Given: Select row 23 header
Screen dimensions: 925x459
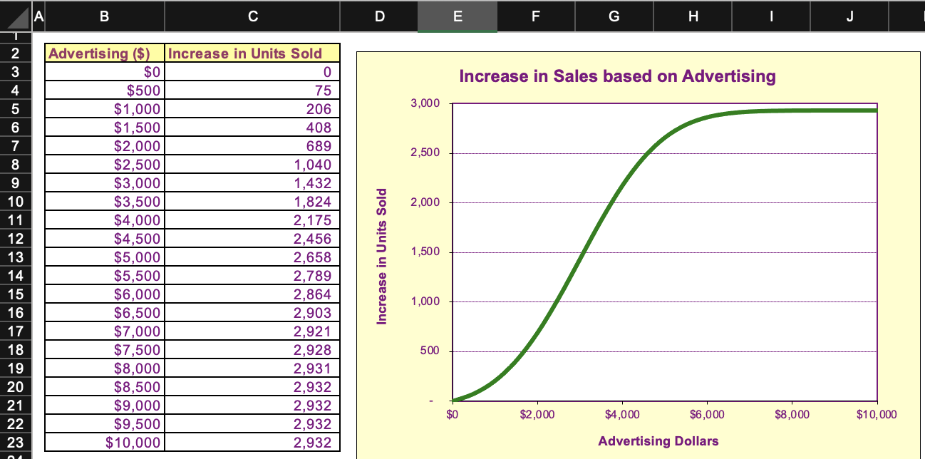Looking at the screenshot, I should point(16,443).
